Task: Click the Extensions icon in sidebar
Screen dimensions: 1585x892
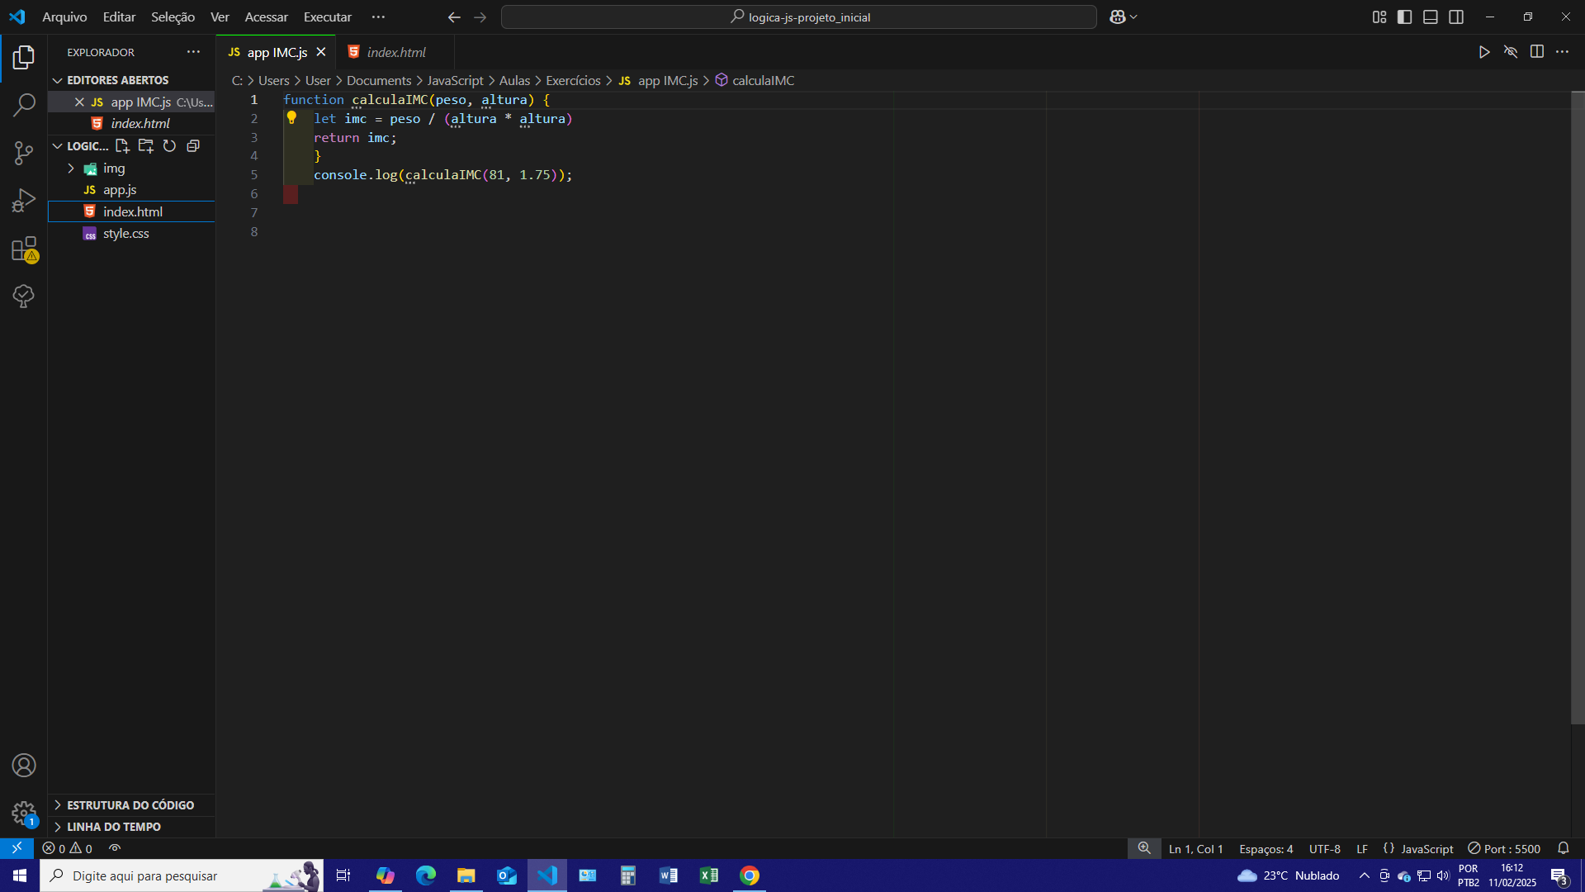Action: pyautogui.click(x=24, y=250)
